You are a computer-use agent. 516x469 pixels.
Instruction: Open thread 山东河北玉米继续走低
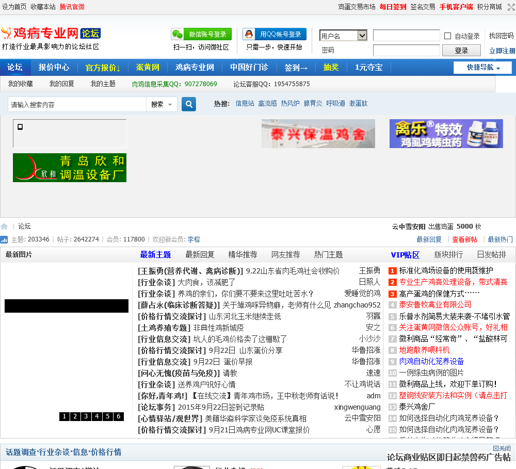pyautogui.click(x=245, y=317)
